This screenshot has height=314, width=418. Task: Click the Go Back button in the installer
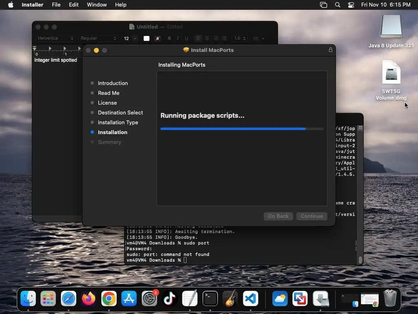pos(278,216)
